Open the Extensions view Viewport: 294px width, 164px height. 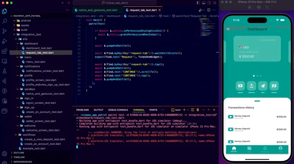tap(4, 51)
